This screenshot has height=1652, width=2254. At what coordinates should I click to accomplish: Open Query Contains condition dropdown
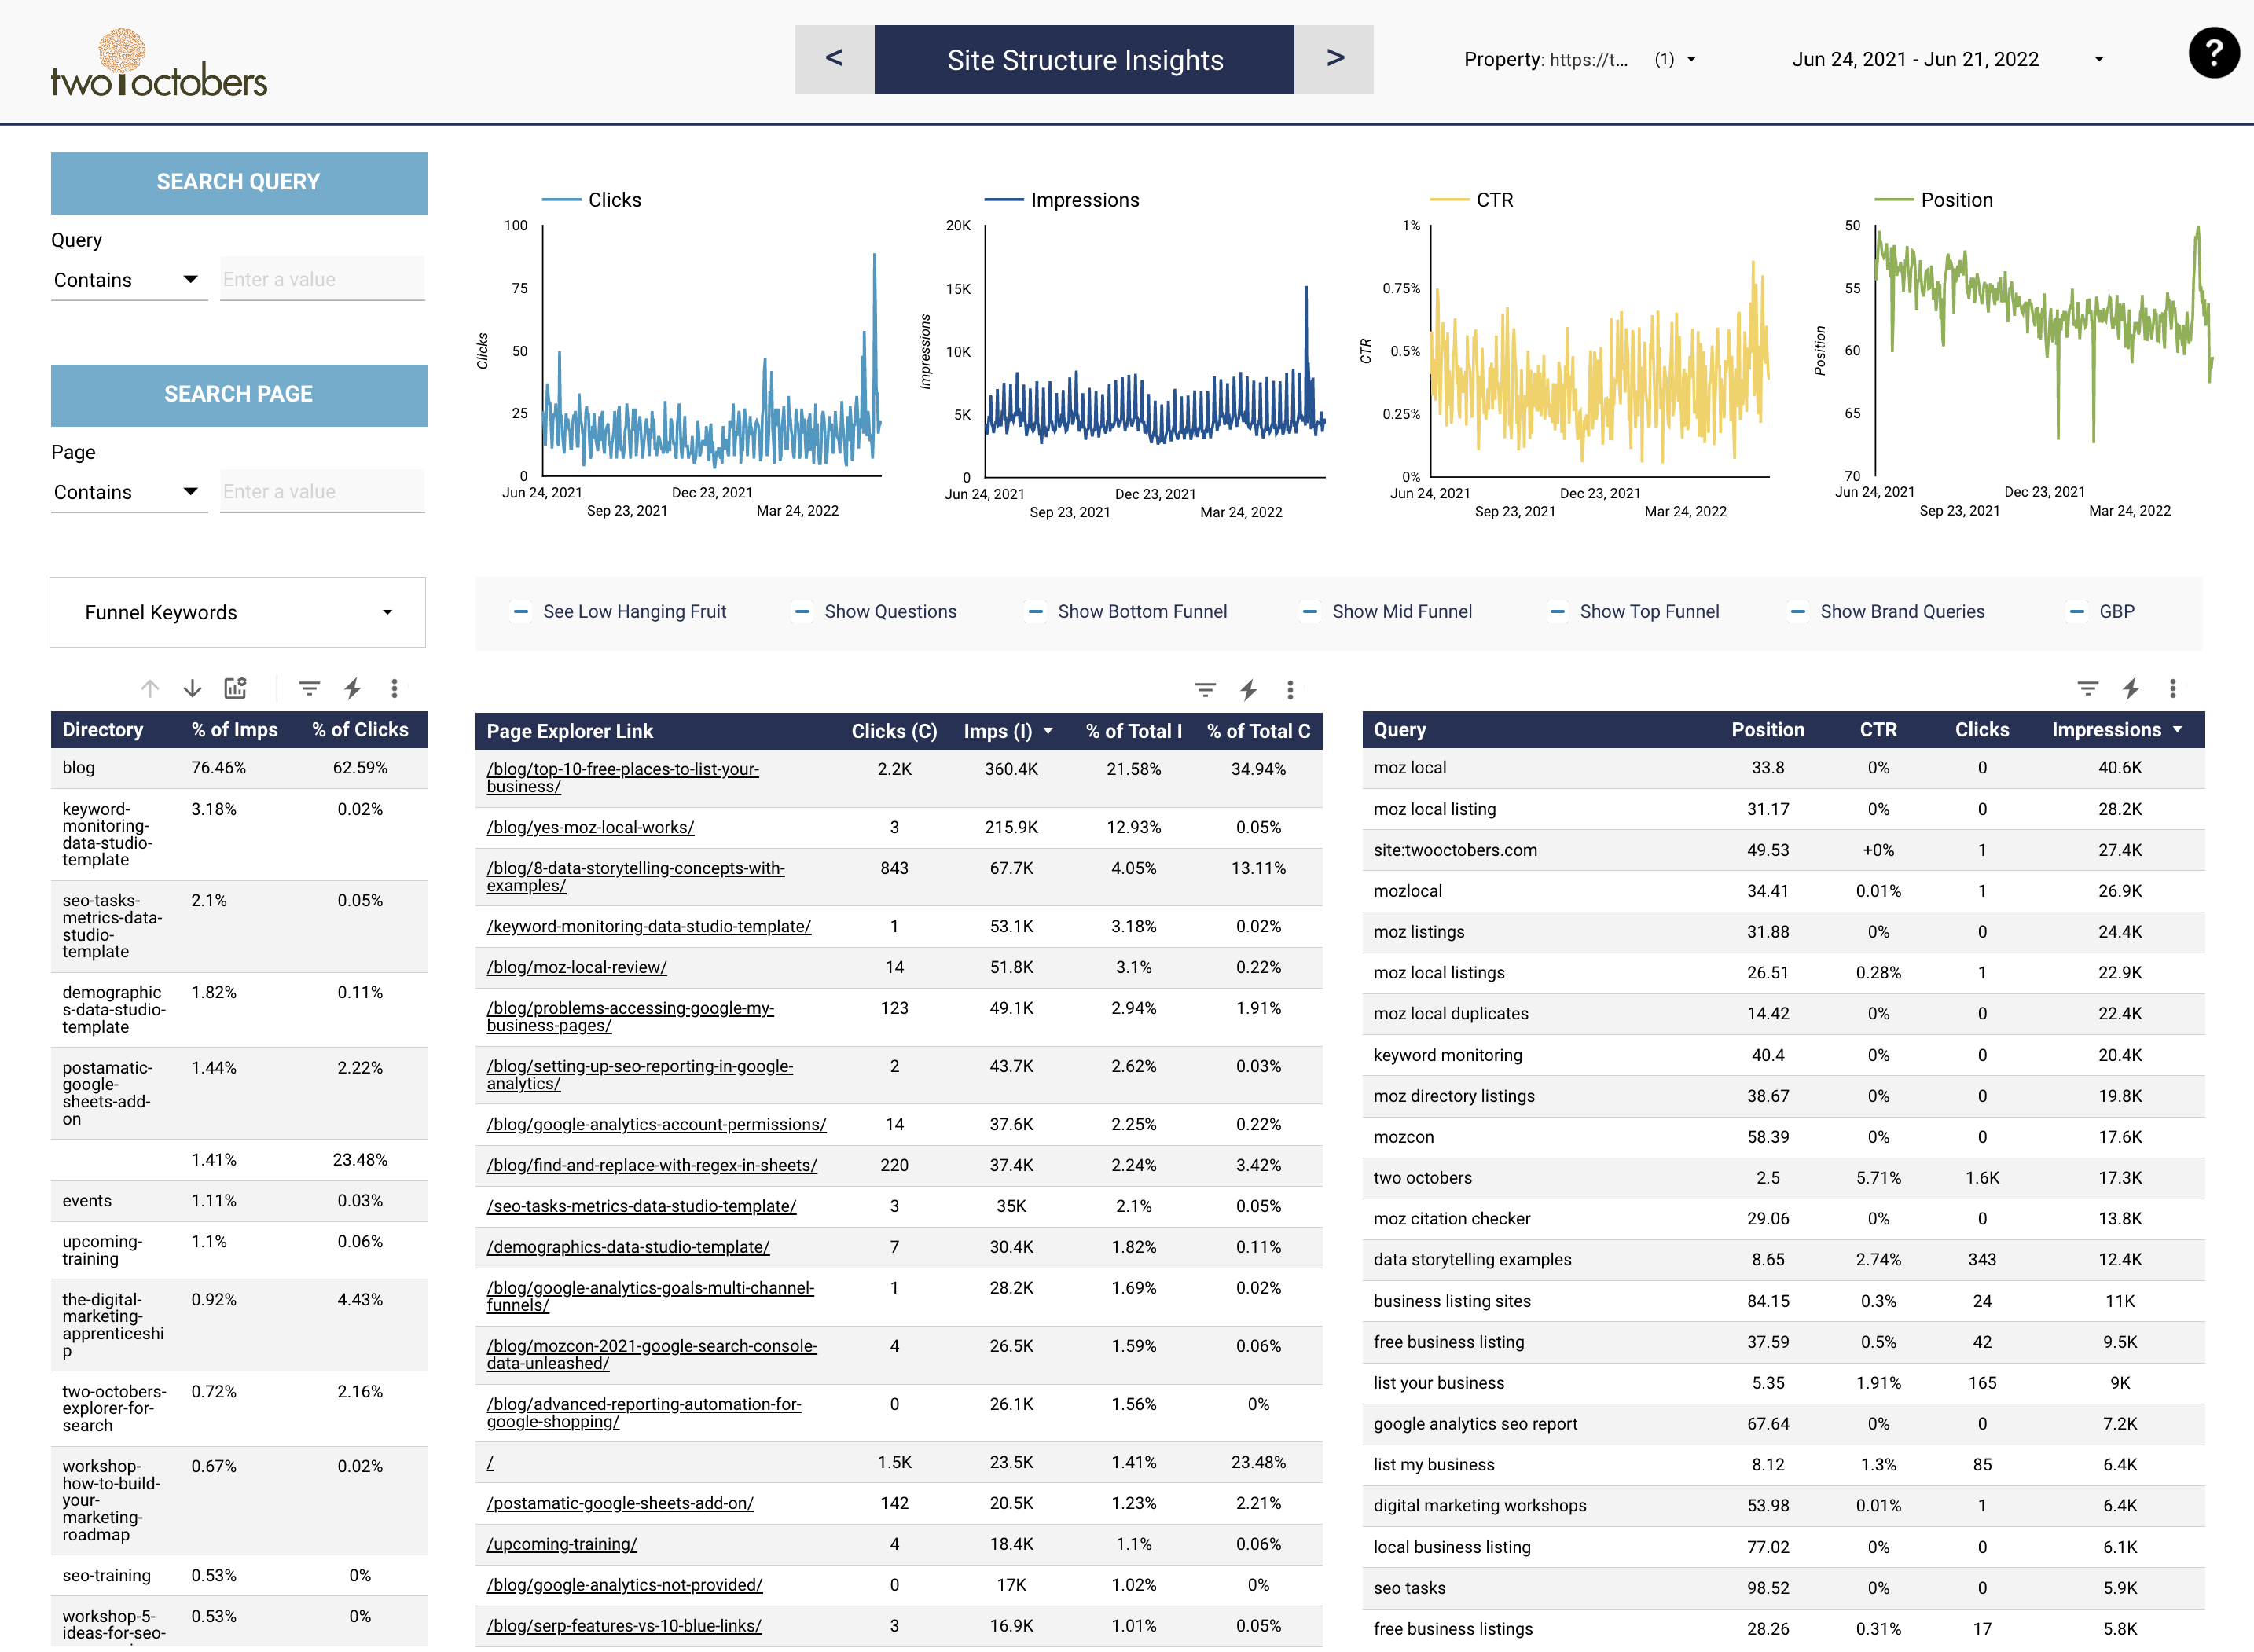(x=128, y=280)
